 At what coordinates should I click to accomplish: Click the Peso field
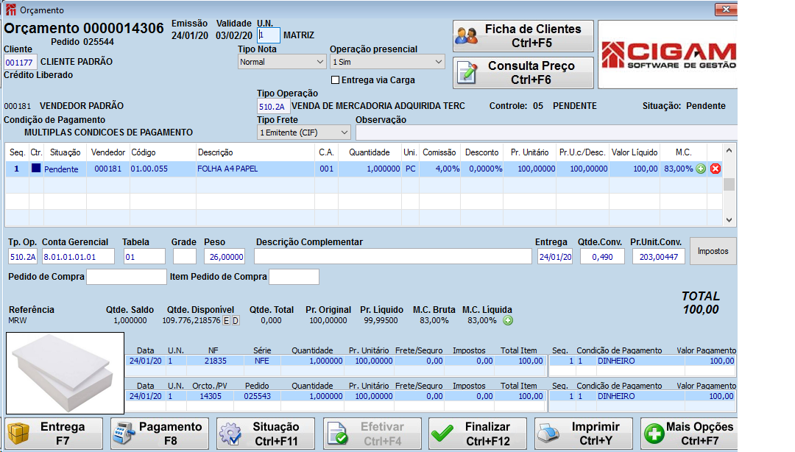225,257
